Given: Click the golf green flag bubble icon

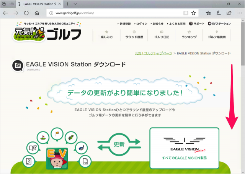Looking at the screenshot, I should point(43,138).
